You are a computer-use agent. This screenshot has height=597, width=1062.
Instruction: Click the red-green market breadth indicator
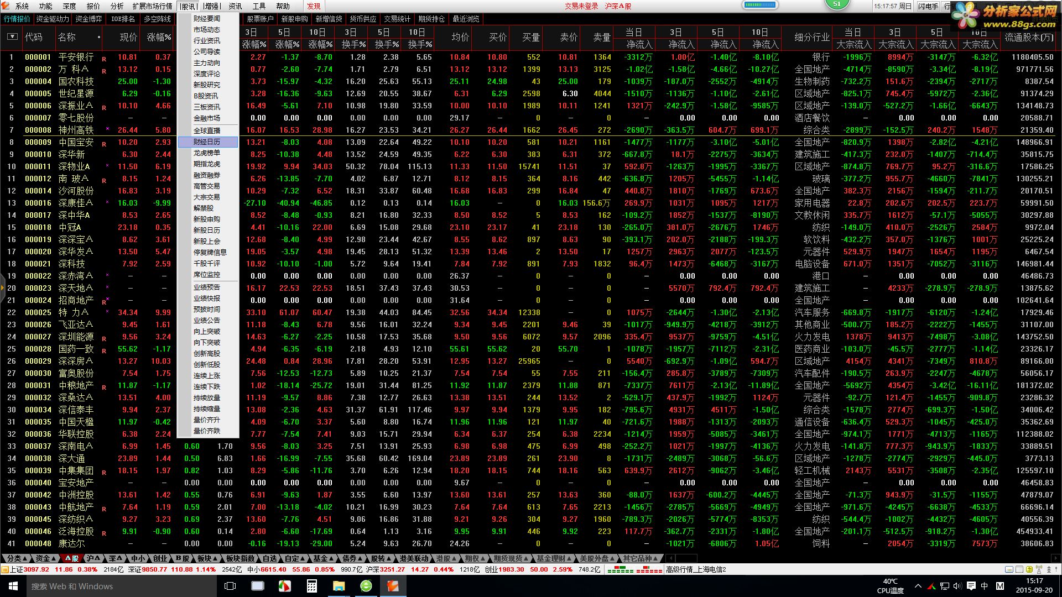pyautogui.click(x=634, y=569)
